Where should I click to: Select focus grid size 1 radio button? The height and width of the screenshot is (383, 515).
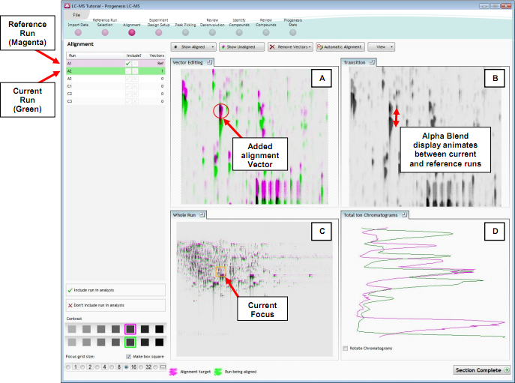coord(68,367)
